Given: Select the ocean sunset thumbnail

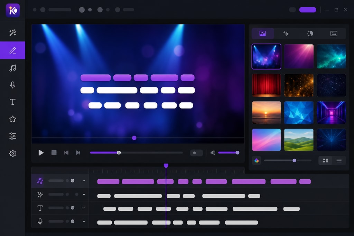Looking at the screenshot, I should [267, 113].
